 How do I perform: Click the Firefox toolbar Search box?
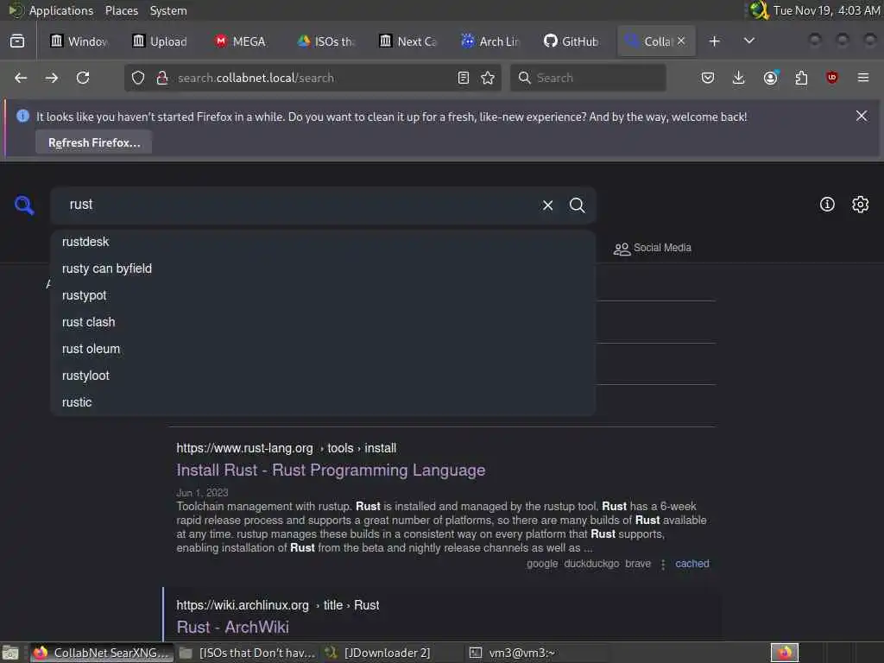point(588,78)
